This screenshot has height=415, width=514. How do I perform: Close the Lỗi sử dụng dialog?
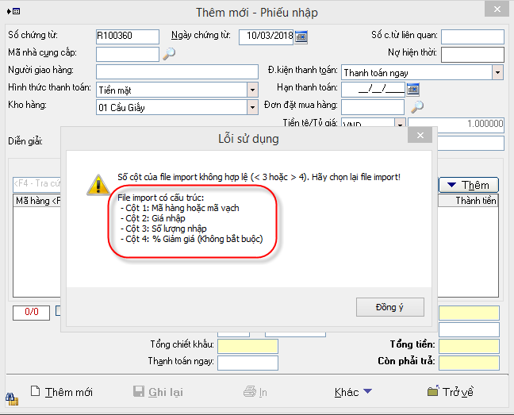(x=418, y=137)
